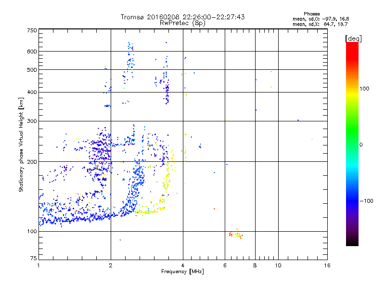This screenshot has width=385, height=289.
Task: Click the colorbar tick label '-100'
Action: (x=366, y=201)
